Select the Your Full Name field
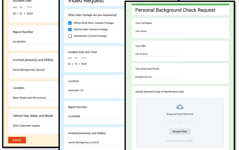Screen dimensions: 239x150 pos(158,31)
